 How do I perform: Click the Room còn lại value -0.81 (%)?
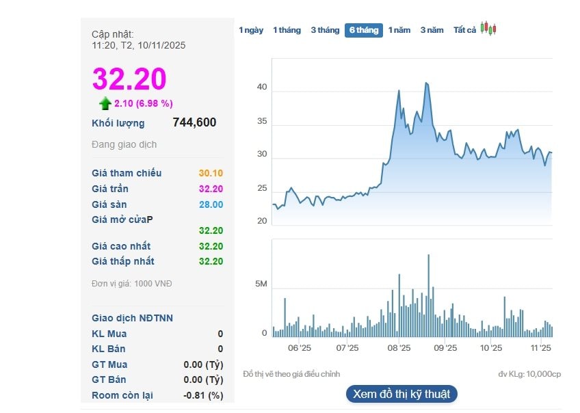tap(204, 395)
